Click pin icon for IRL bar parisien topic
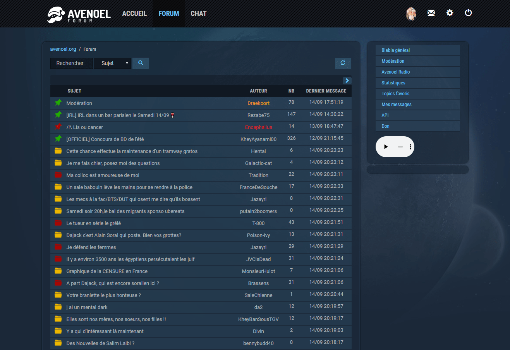The image size is (510, 350). (58, 115)
